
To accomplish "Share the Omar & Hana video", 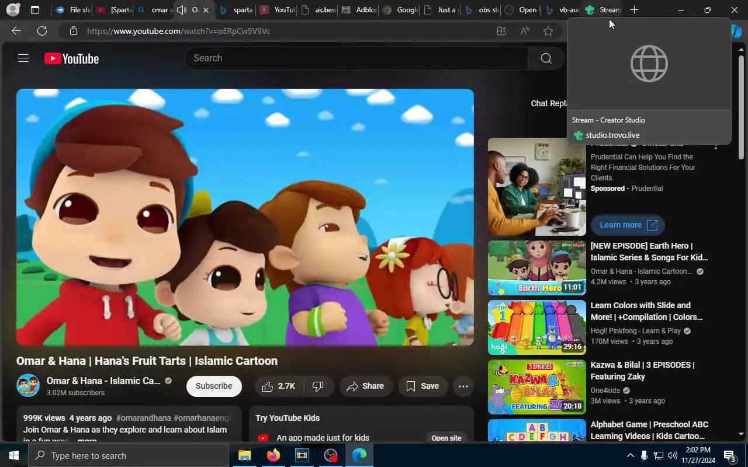I will click(365, 386).
